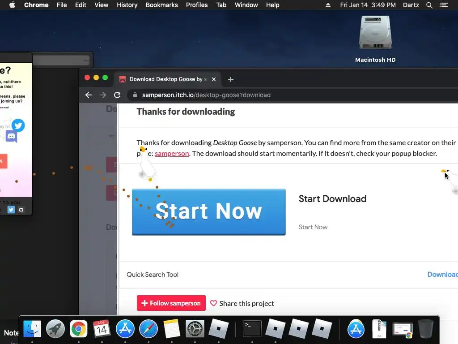The image size is (458, 344).
Task: Open the Chrome application menu
Action: pos(36,5)
